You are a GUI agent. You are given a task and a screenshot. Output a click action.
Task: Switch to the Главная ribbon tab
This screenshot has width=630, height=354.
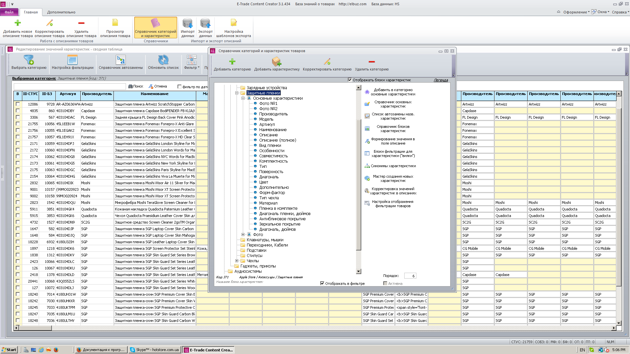pyautogui.click(x=31, y=12)
